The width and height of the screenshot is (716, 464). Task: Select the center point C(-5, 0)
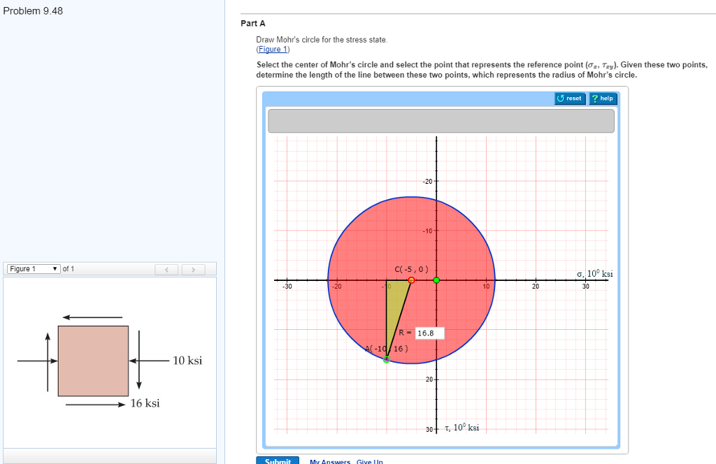[412, 280]
